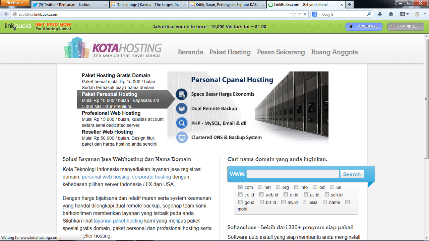Open a new tab with the plus button
This screenshot has width=429, height=241.
[x=350, y=5]
